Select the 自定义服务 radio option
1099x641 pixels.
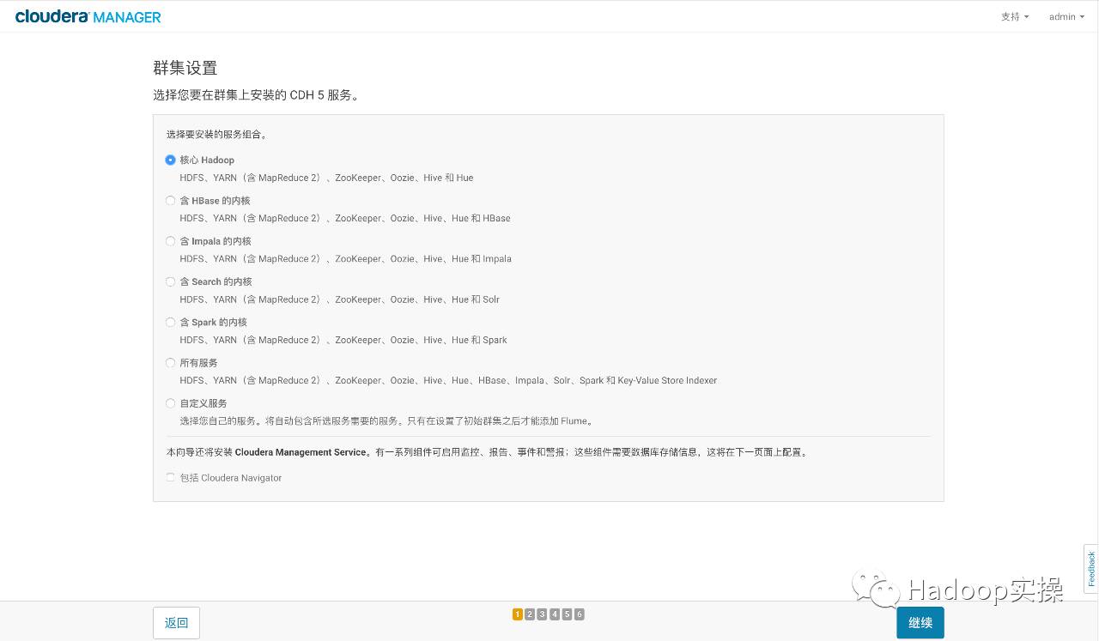pyautogui.click(x=170, y=403)
